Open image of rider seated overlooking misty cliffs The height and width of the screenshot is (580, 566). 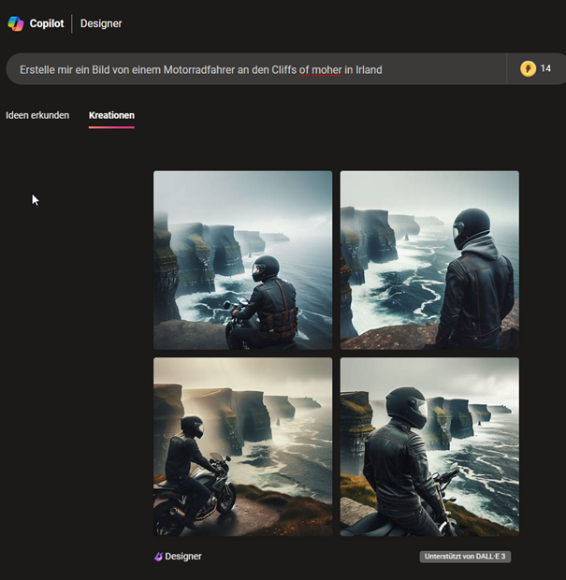click(242, 260)
